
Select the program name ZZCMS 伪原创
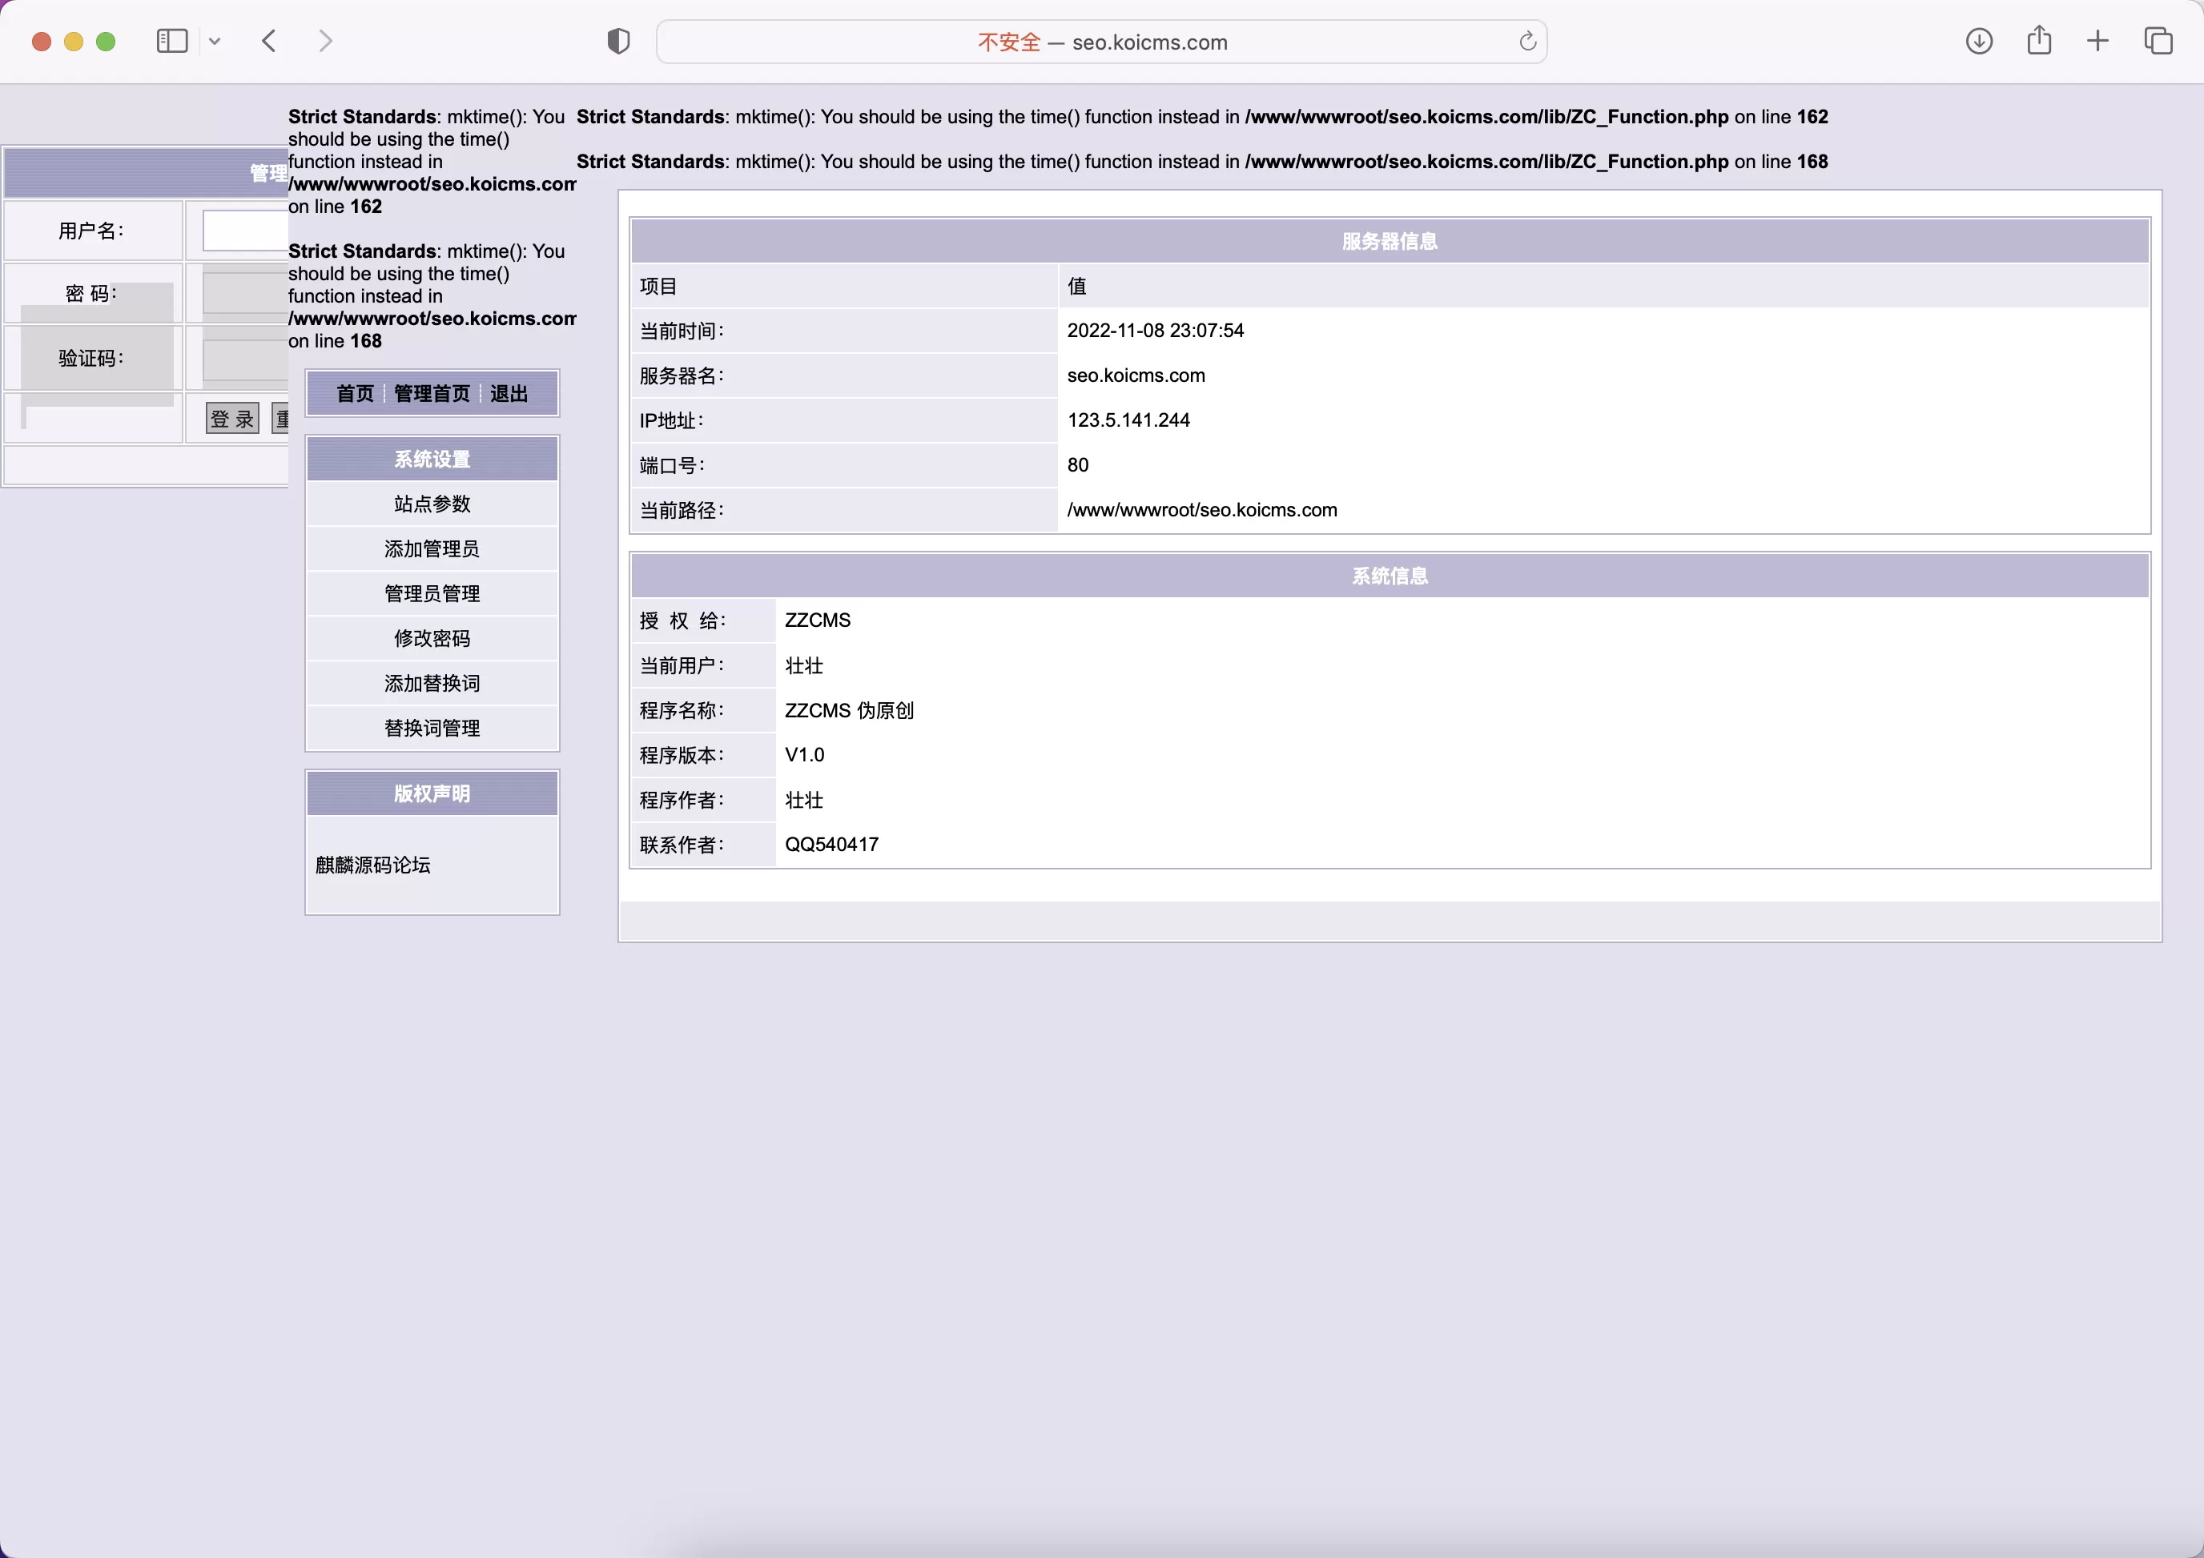850,711
